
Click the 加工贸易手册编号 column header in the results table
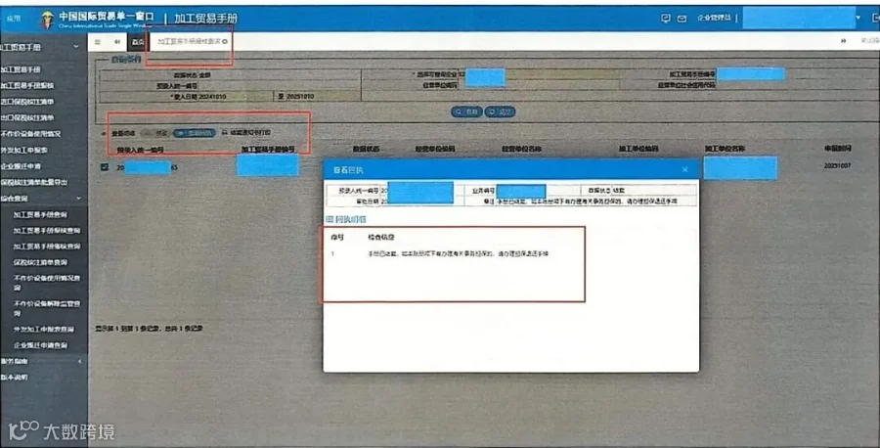coord(268,150)
